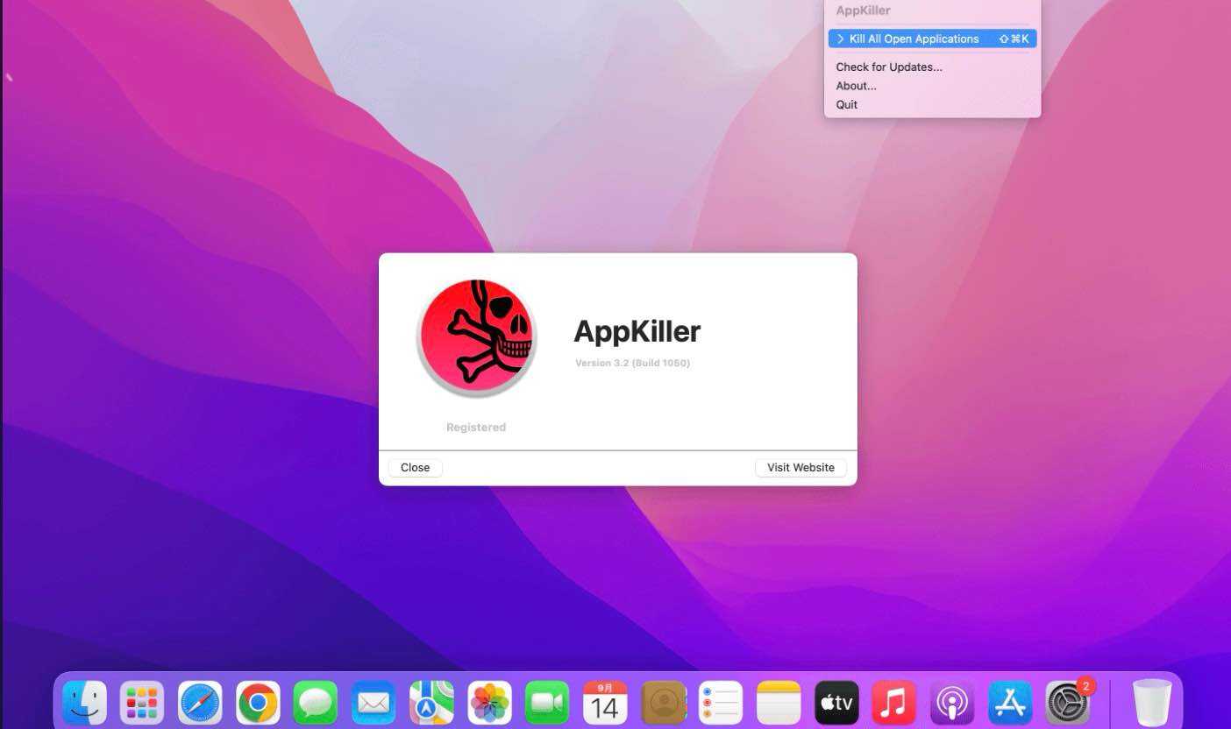The height and width of the screenshot is (729, 1231).
Task: Choose Check for Updates from the menu
Action: (x=888, y=67)
